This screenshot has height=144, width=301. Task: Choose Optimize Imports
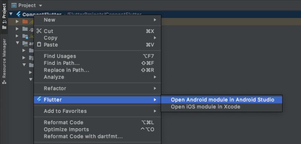(97, 129)
